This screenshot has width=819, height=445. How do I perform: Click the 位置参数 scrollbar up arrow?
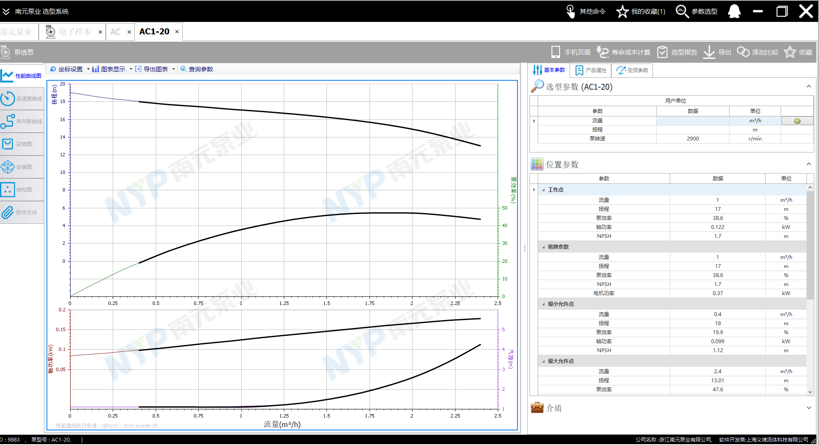(x=810, y=187)
